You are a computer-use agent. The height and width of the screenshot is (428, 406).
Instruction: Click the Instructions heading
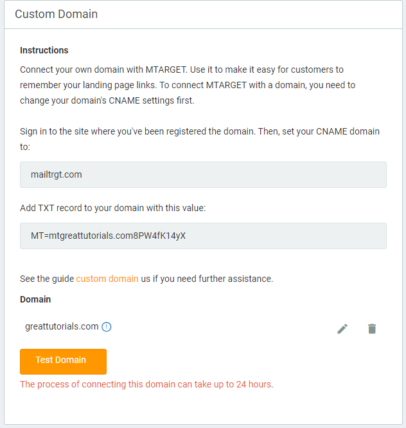click(44, 50)
